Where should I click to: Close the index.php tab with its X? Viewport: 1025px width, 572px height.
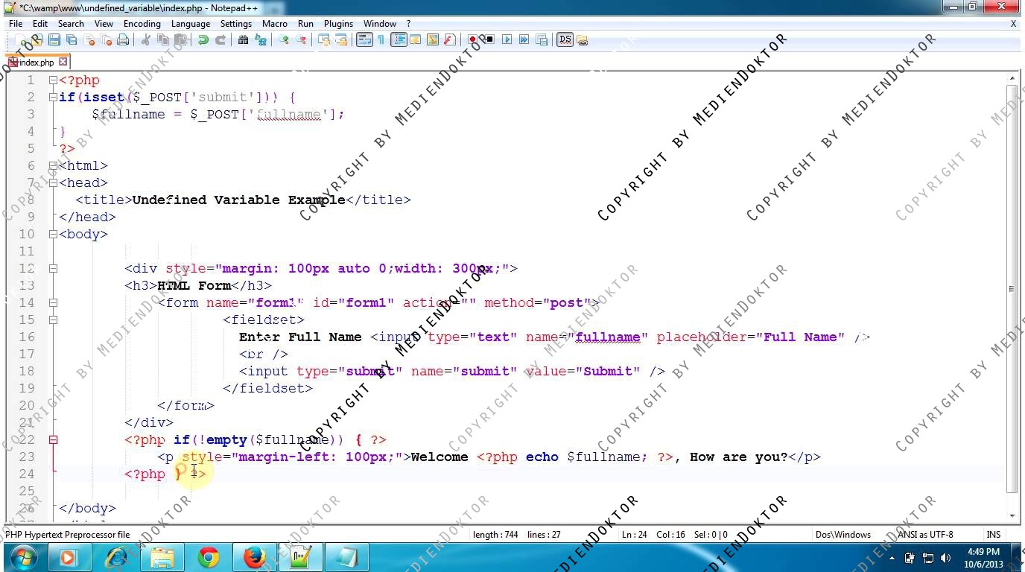click(63, 62)
